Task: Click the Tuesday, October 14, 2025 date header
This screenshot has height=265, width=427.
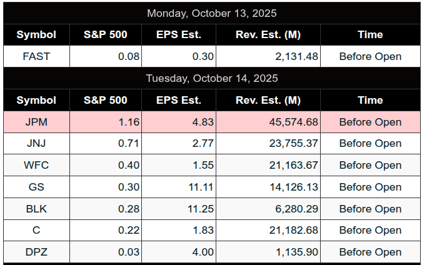Action: click(212, 79)
